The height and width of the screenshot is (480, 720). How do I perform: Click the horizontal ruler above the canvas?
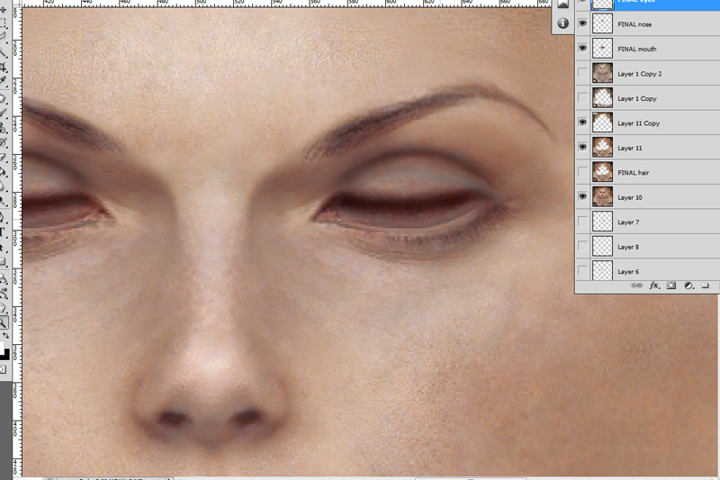(x=284, y=3)
